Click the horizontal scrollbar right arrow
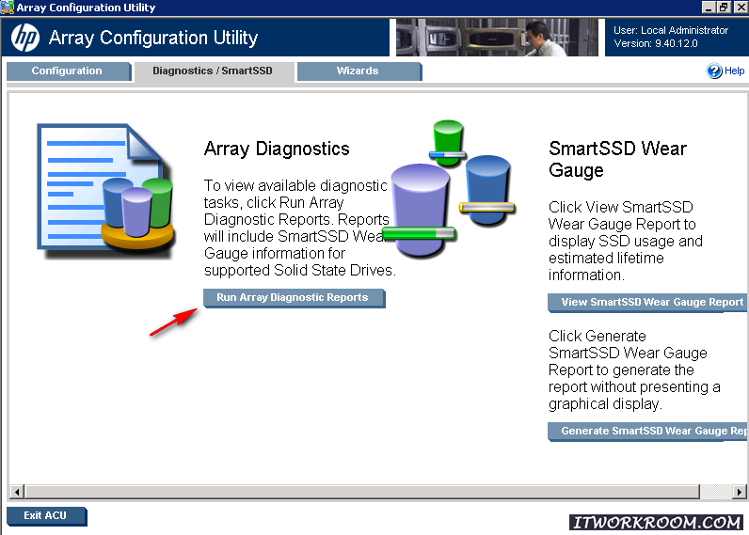 coord(740,492)
